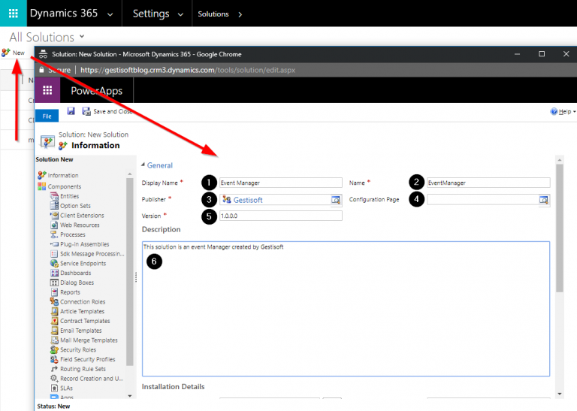This screenshot has height=411, width=577.
Task: Click the Connection Roles icon
Action: [x=54, y=301]
